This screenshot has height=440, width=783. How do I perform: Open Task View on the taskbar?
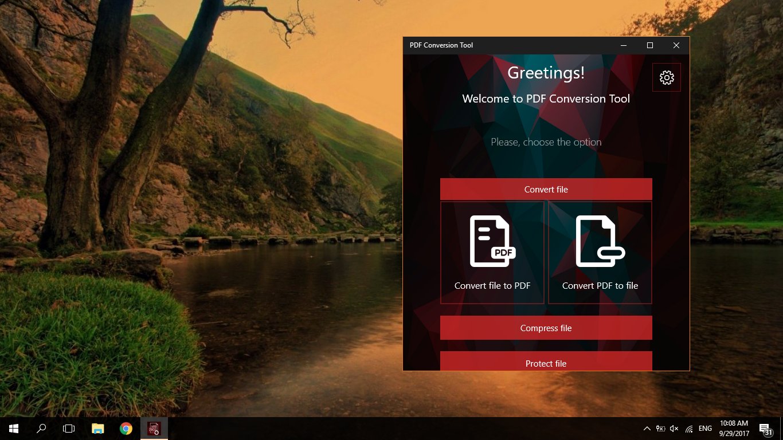(69, 429)
